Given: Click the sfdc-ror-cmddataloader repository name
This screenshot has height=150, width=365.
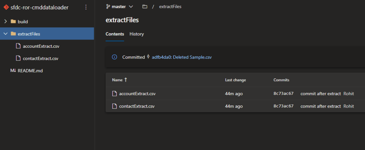Looking at the screenshot, I should pyautogui.click(x=40, y=7).
